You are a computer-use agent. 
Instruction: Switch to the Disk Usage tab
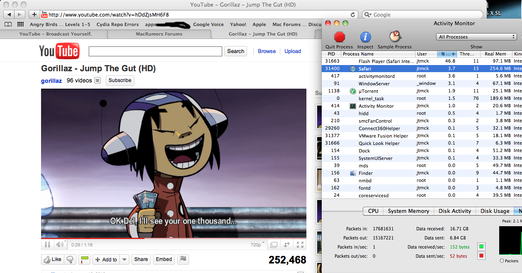tap(495, 211)
